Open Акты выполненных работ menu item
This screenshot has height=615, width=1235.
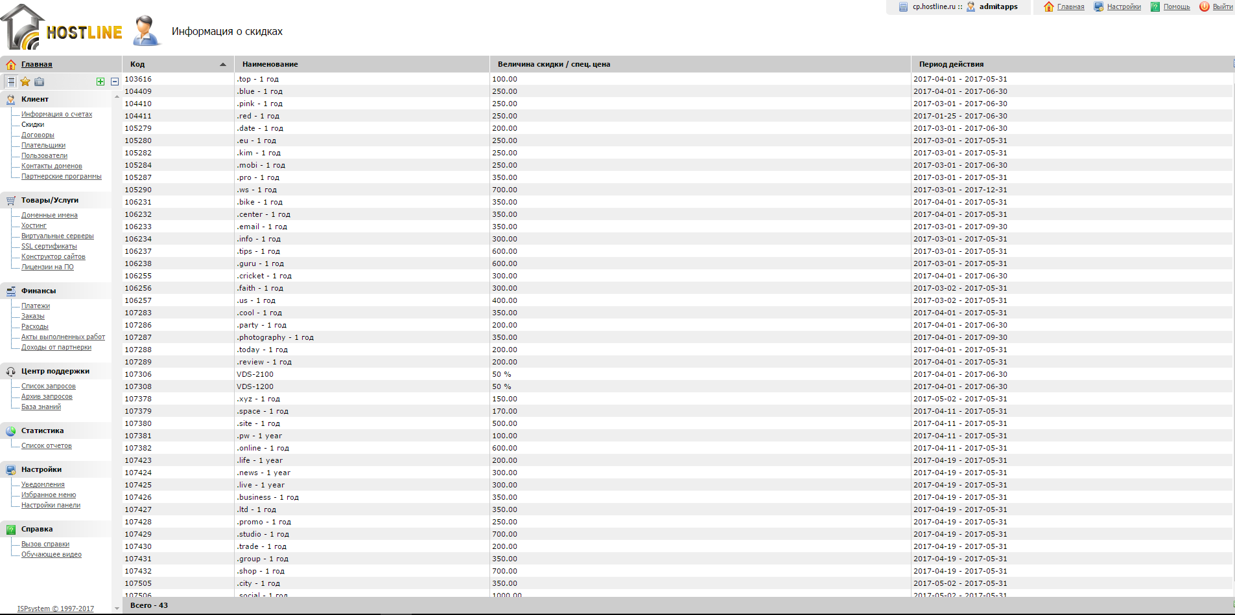[x=63, y=337]
